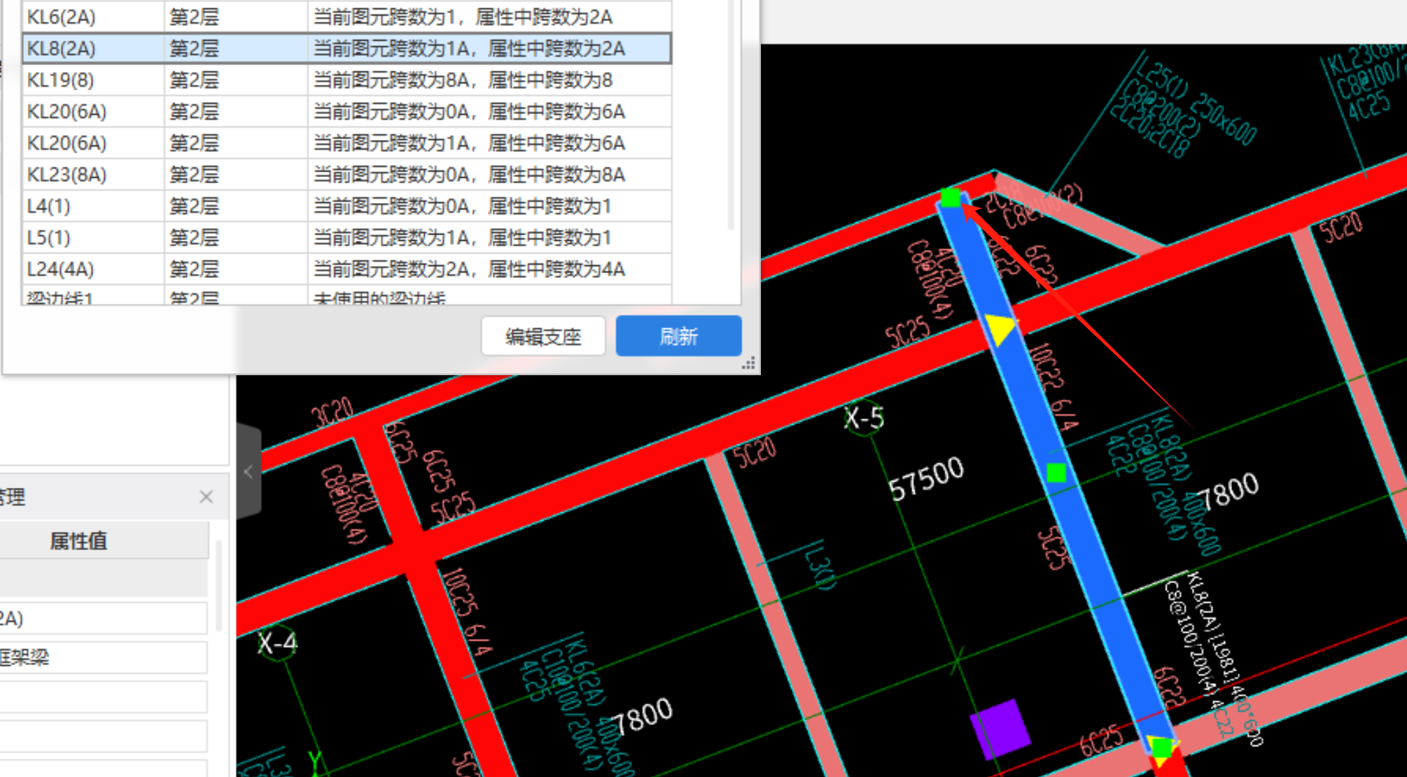Click the 编辑支座 button
Screen dimensions: 1407x777
tap(543, 337)
